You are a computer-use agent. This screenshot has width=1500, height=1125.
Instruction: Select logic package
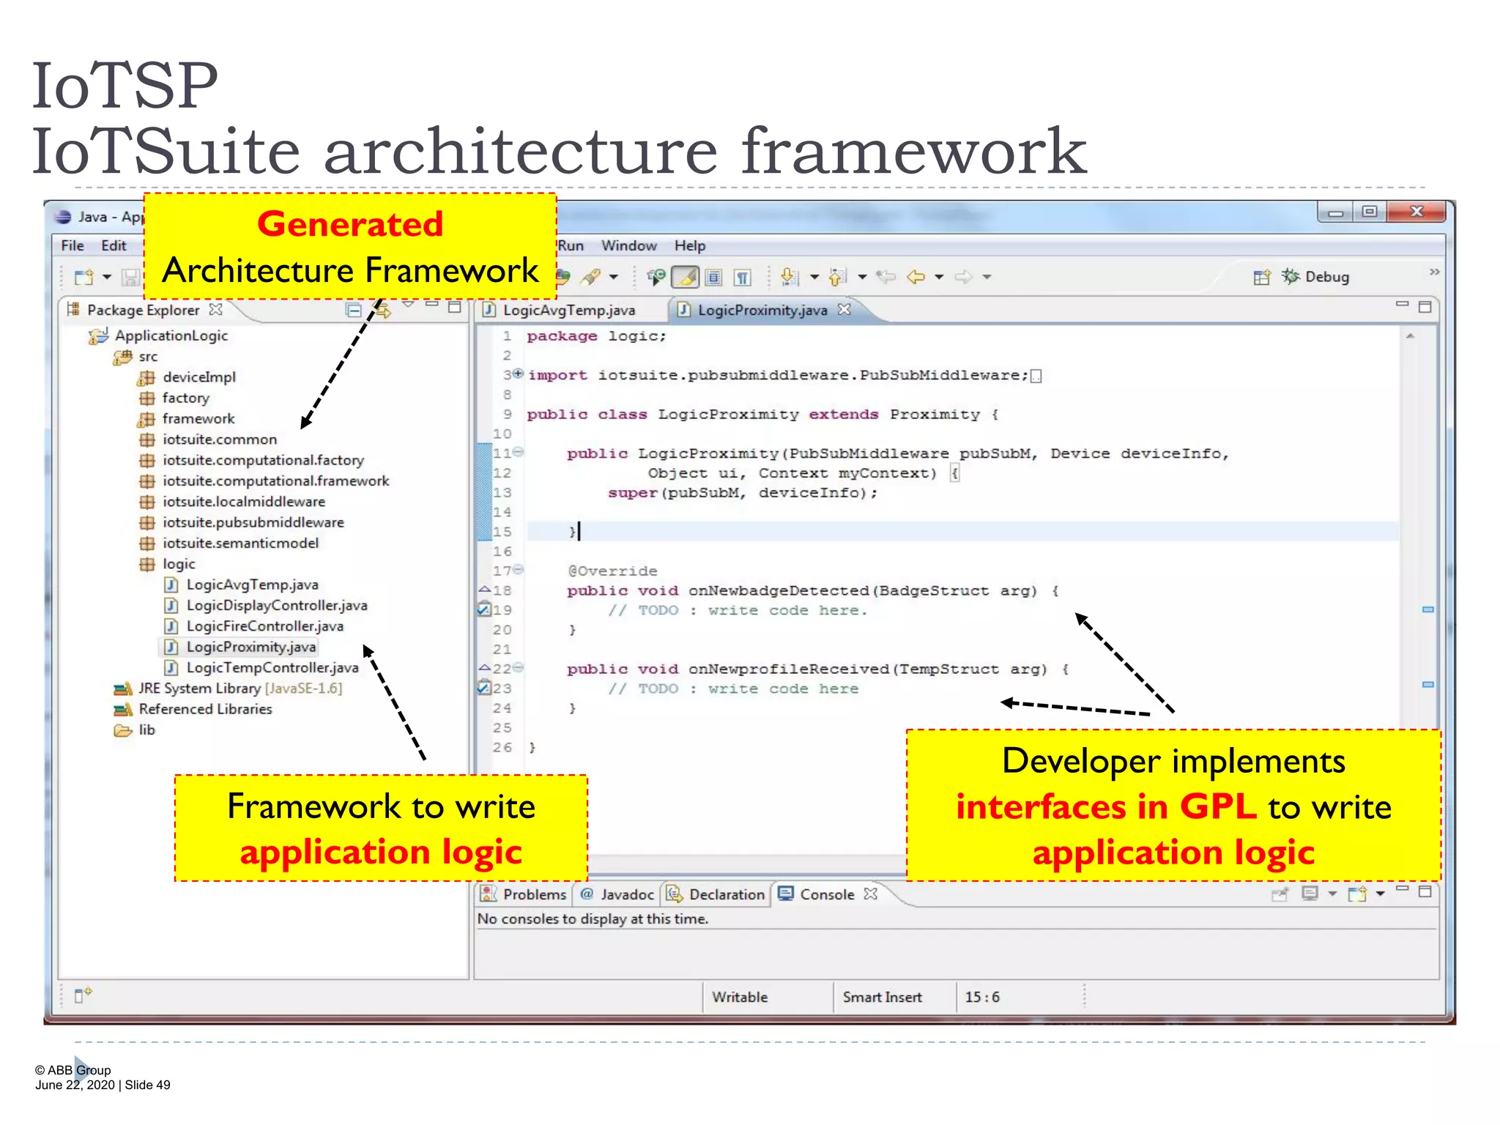[167, 564]
